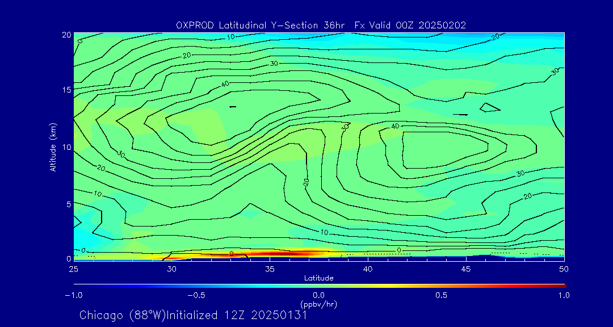
Task: Click the 25 latitude tick label
Action: pyautogui.click(x=74, y=269)
